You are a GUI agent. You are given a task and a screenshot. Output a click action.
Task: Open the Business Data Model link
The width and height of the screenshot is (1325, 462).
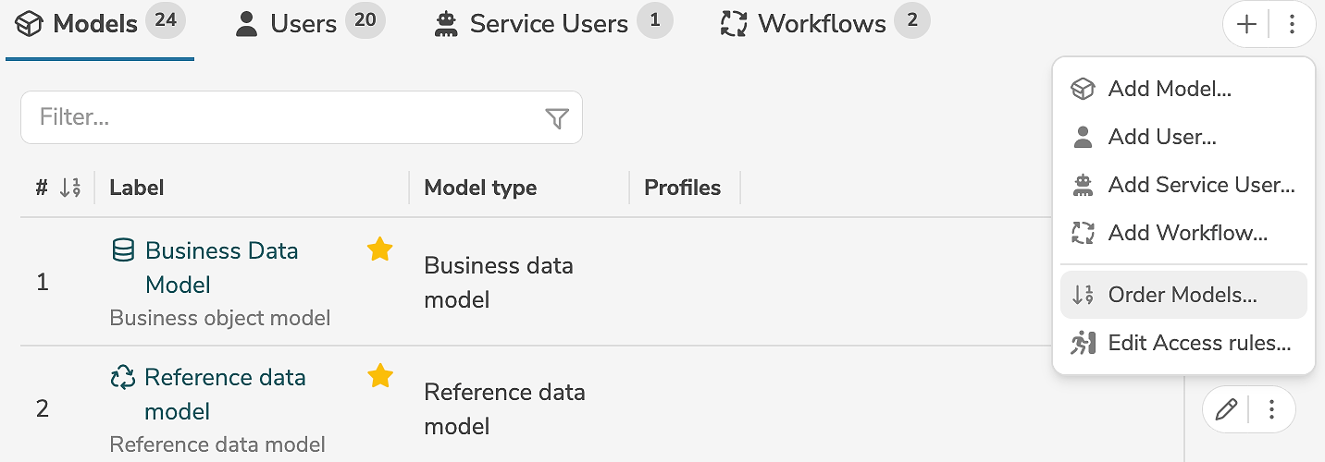pos(221,251)
